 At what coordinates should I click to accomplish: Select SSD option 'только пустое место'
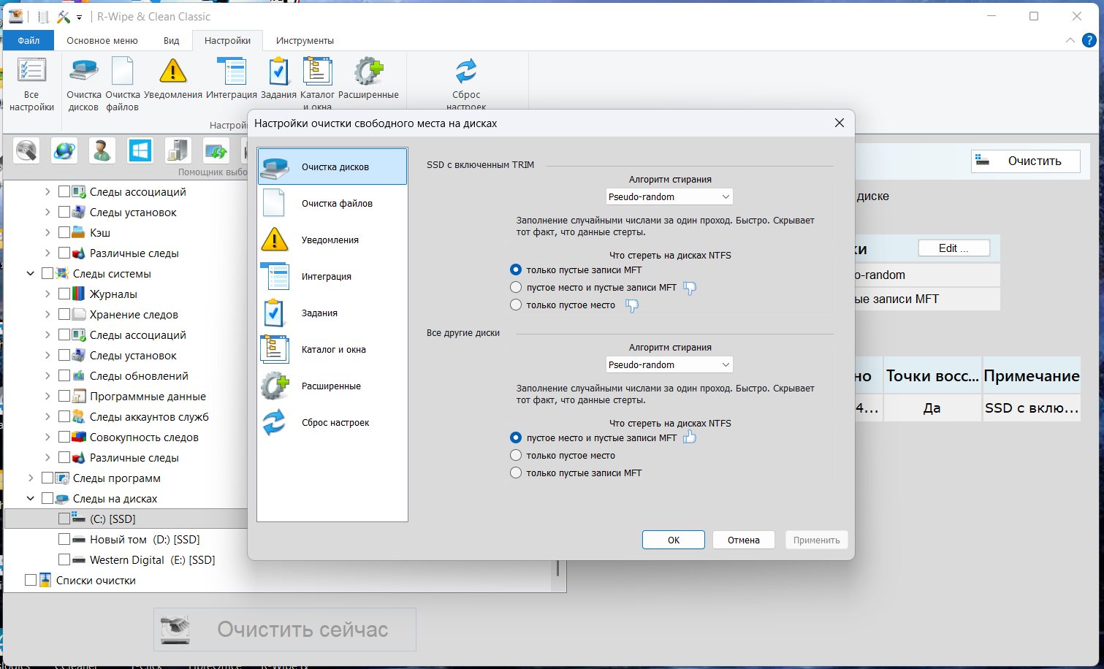516,305
